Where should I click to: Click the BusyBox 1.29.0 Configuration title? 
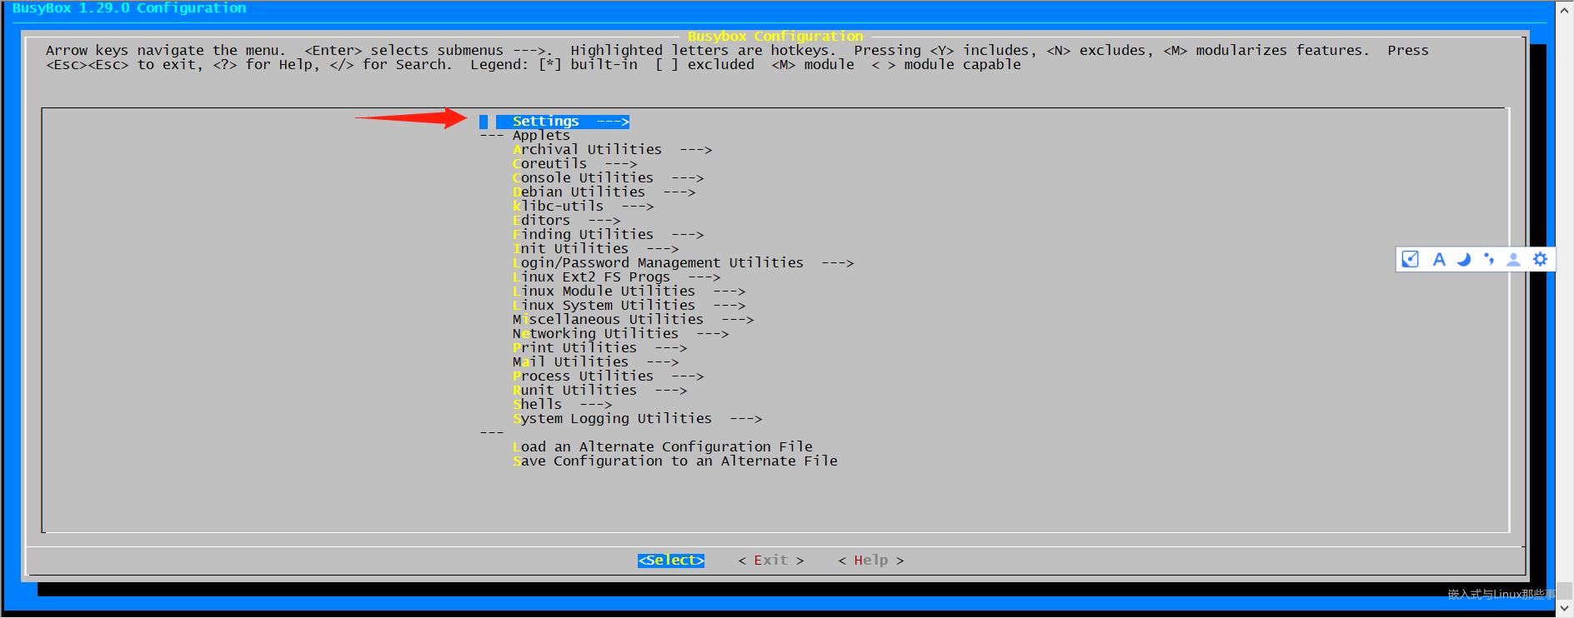(x=129, y=8)
